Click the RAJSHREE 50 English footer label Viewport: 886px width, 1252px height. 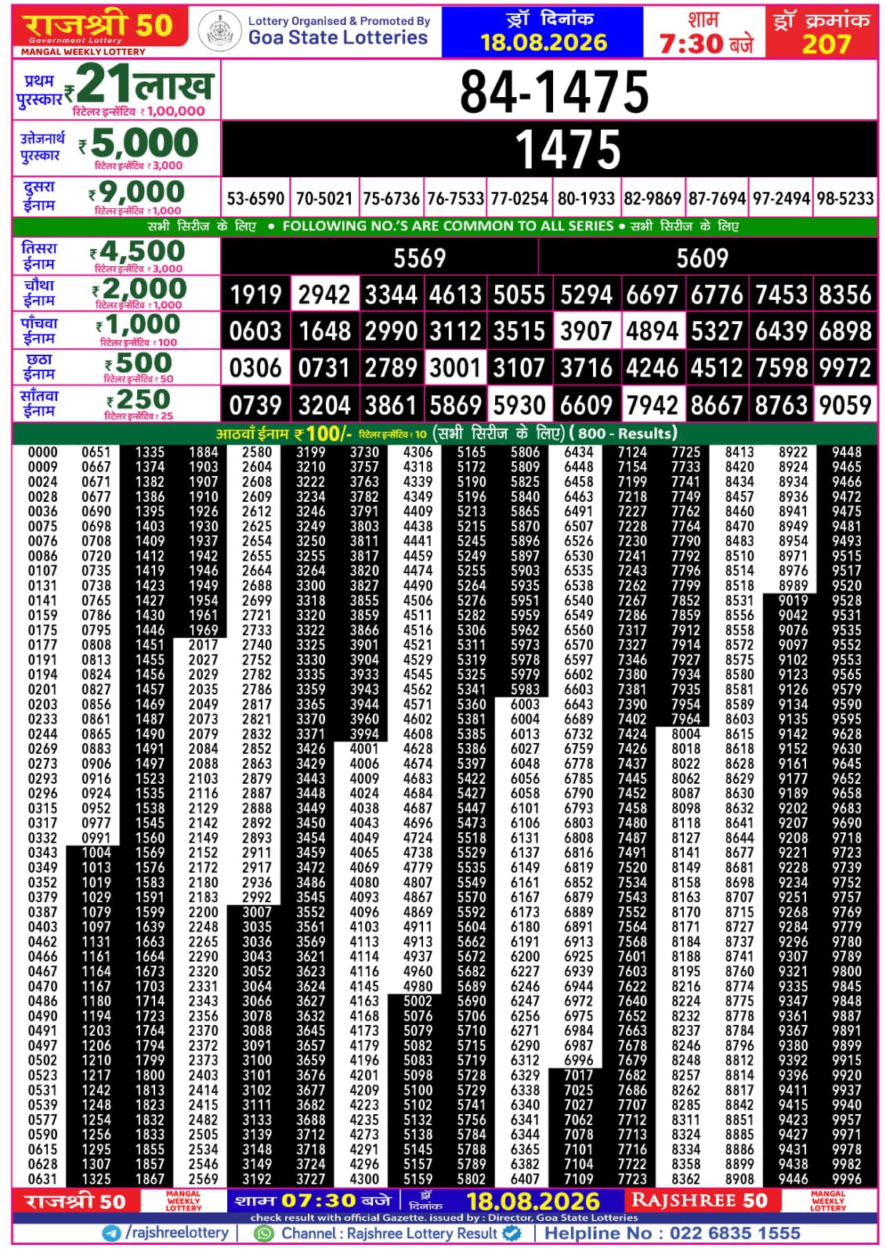[x=700, y=1200]
